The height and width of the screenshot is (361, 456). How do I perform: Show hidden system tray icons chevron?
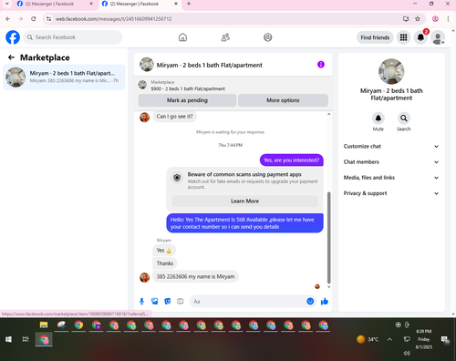389,339
